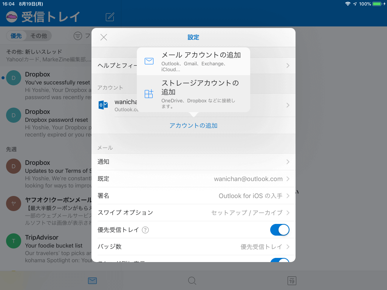387x290 pixels.
Task: Click the location arrow in status bar
Action: point(355,4)
